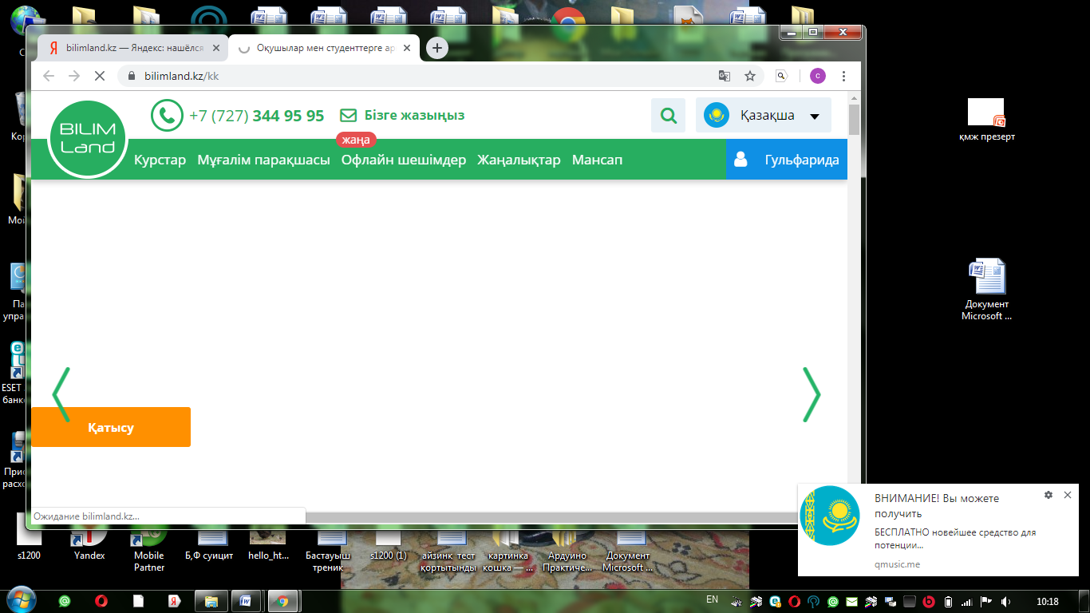The height and width of the screenshot is (613, 1090).
Task: Open the қмж презерт desktop file
Action: tap(986, 120)
